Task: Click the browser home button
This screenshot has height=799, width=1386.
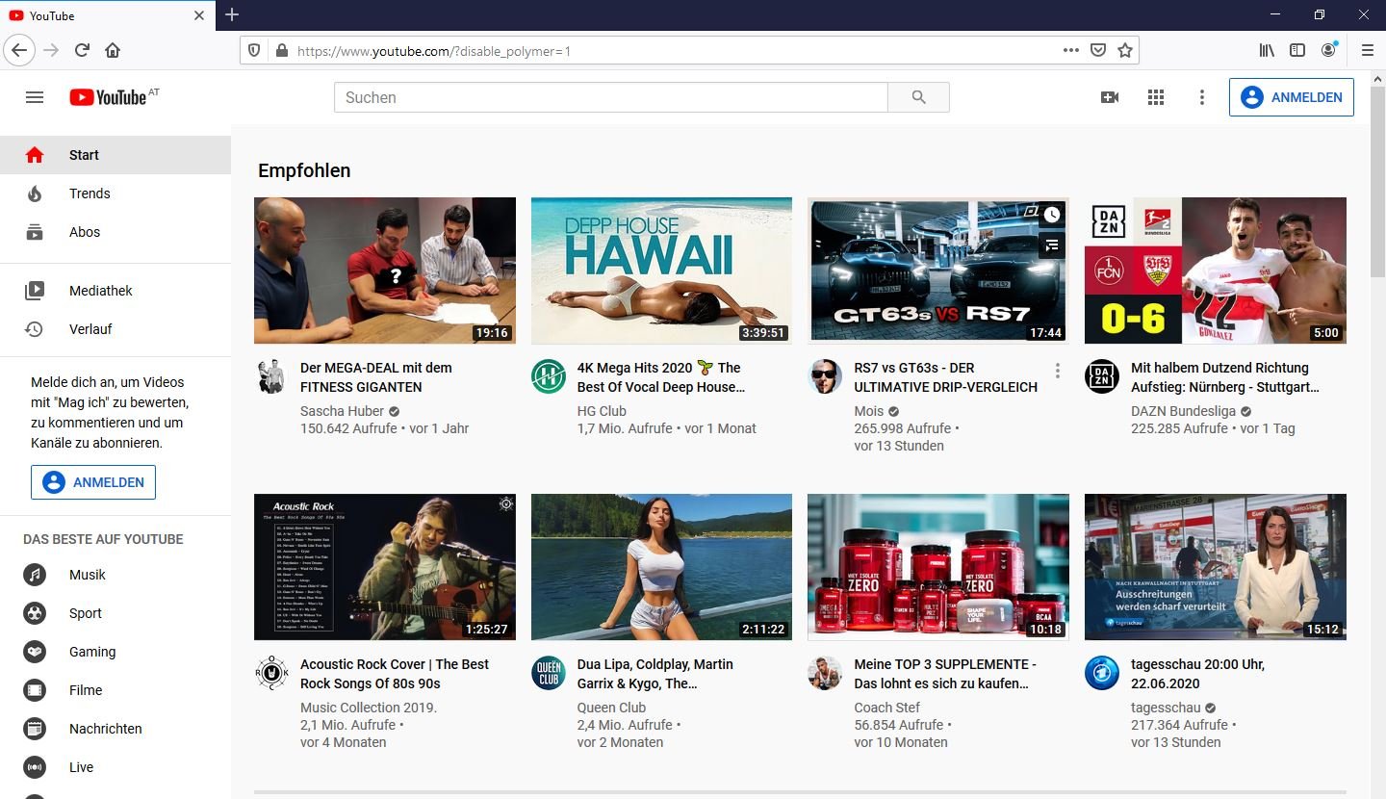Action: pyautogui.click(x=113, y=50)
